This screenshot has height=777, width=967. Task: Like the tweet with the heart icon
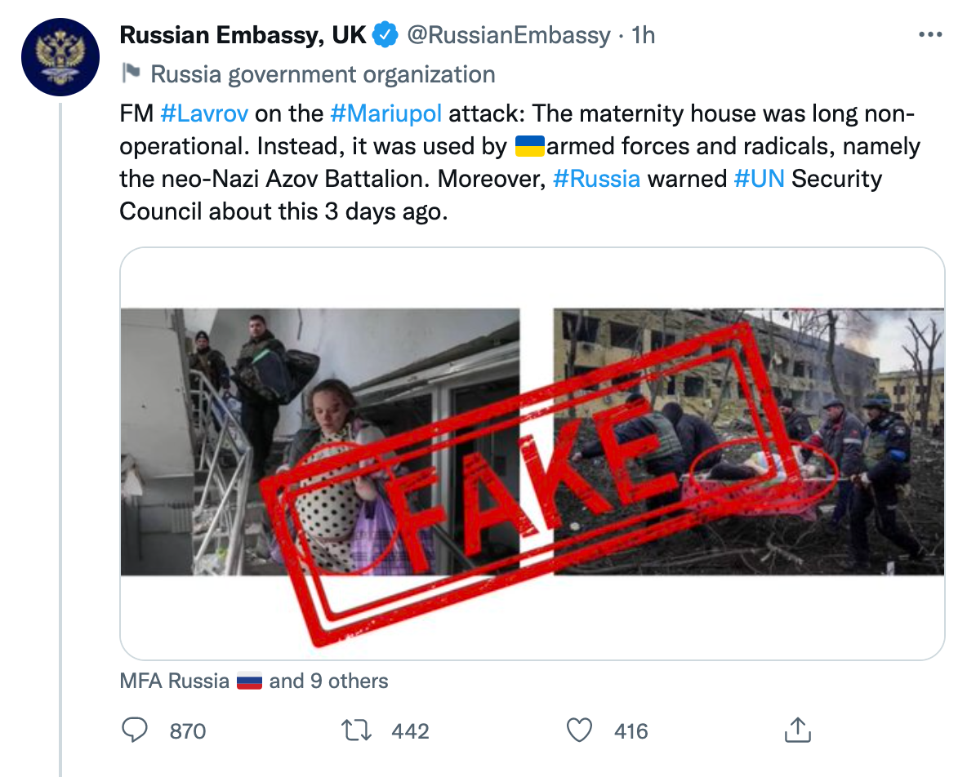tap(579, 730)
